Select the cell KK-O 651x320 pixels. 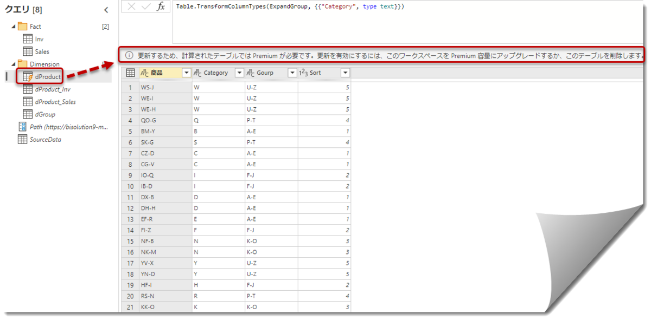(x=165, y=307)
